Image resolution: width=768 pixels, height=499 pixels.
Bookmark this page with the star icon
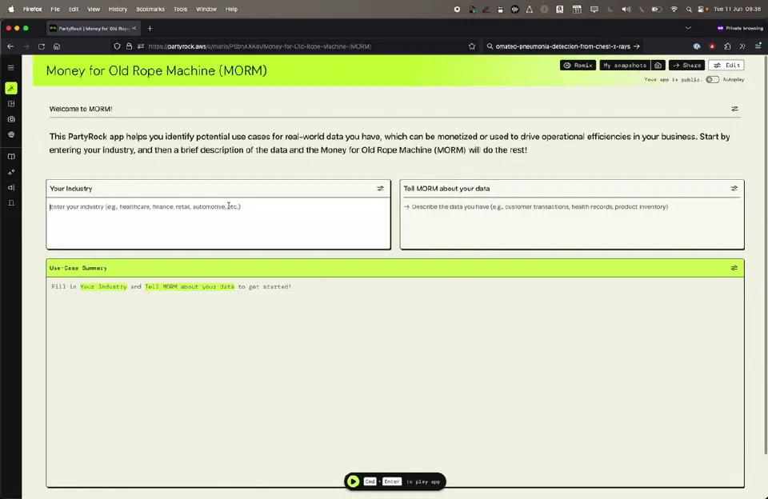tap(472, 46)
